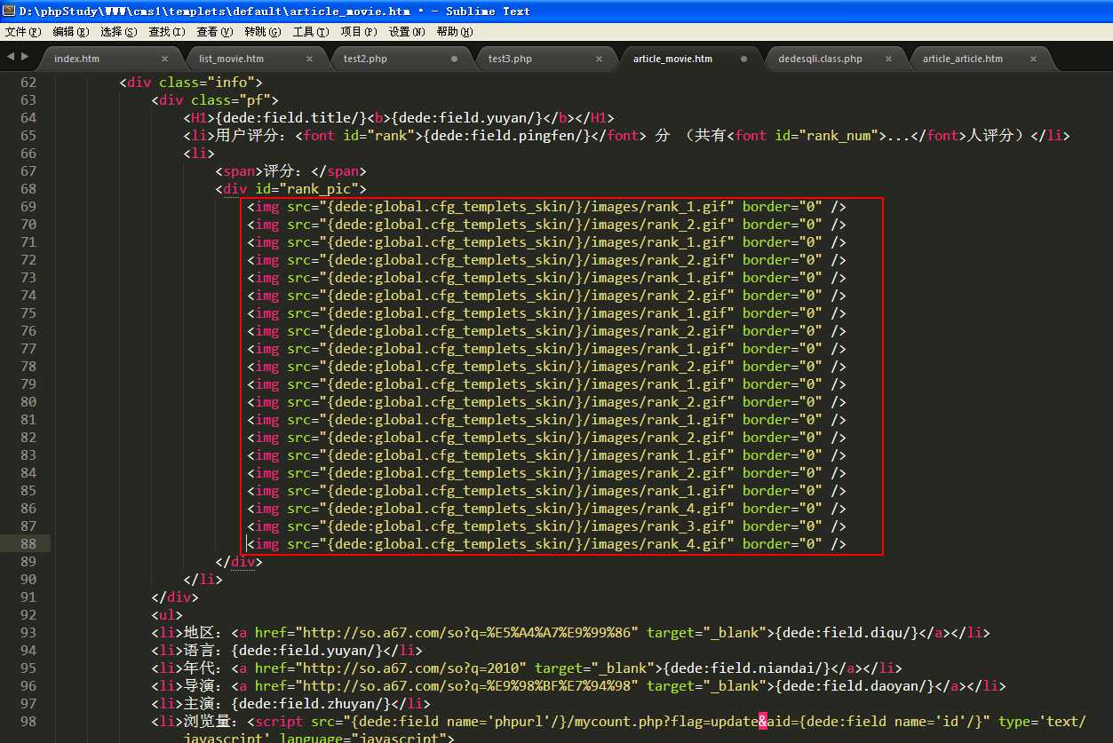Viewport: 1113px width, 743px height.
Task: Click rank_2.gif img on line 70
Action: point(546,225)
